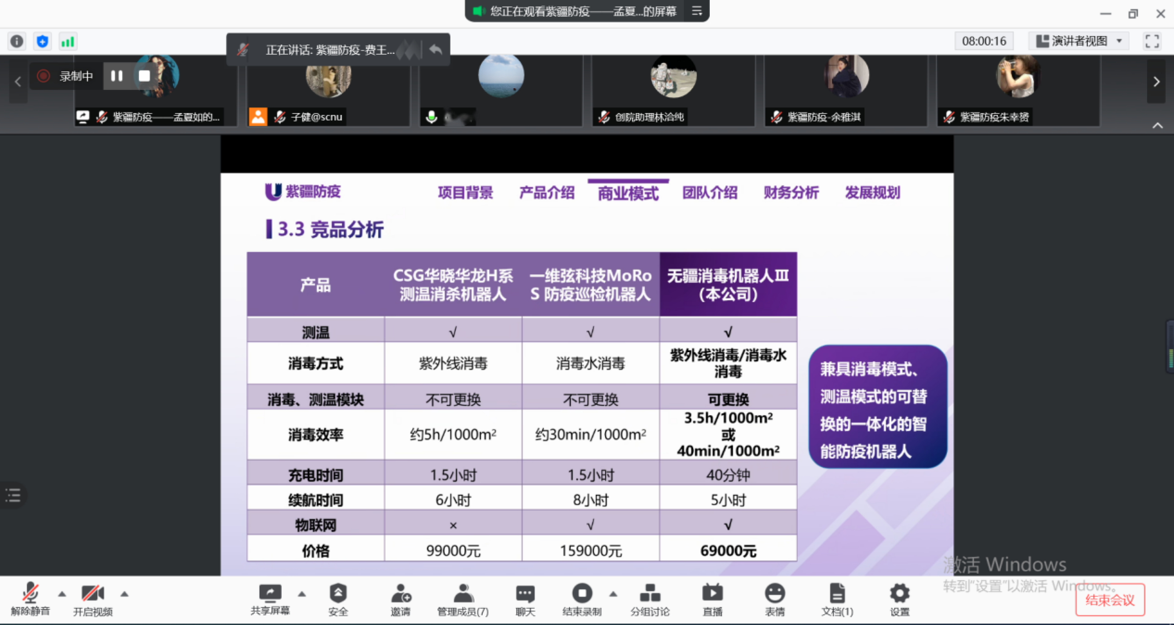Show next participants with right arrow
Image resolution: width=1174 pixels, height=625 pixels.
click(x=1156, y=82)
